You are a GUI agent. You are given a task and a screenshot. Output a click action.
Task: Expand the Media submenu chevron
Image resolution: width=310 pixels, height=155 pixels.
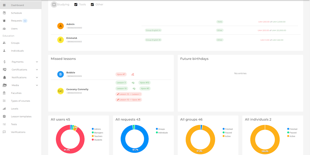click(37, 85)
